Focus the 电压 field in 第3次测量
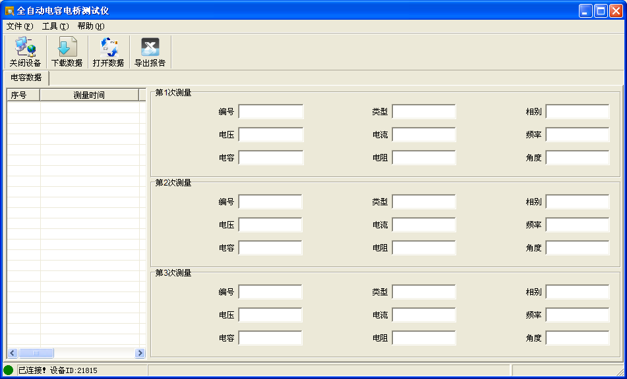 pos(270,315)
